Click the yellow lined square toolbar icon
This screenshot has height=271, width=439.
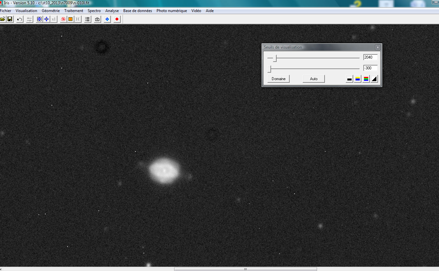tap(70, 19)
